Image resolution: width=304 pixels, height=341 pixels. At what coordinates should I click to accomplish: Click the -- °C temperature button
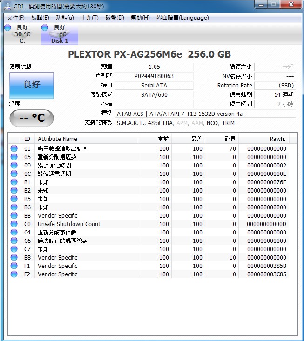(x=32, y=118)
